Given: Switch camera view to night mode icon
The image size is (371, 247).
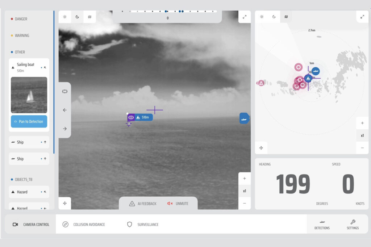Looking at the screenshot, I should (77, 17).
